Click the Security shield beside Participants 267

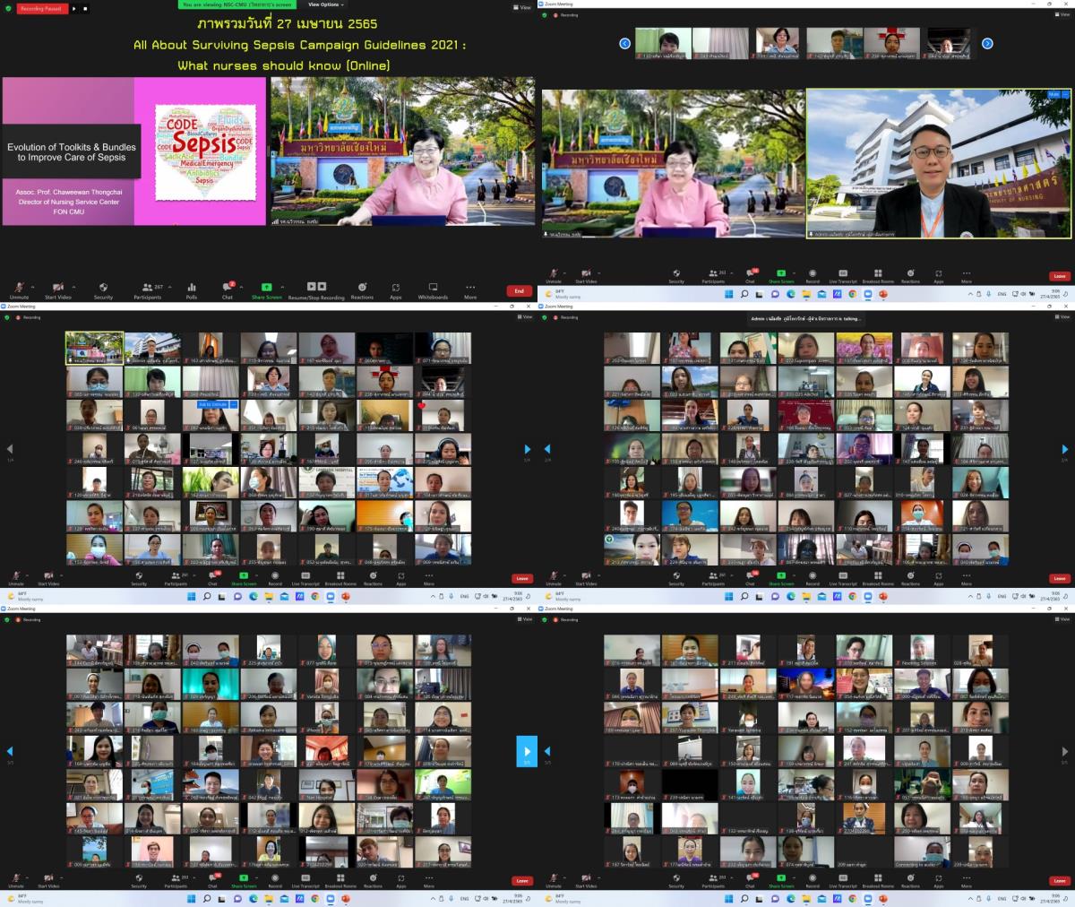click(x=104, y=289)
